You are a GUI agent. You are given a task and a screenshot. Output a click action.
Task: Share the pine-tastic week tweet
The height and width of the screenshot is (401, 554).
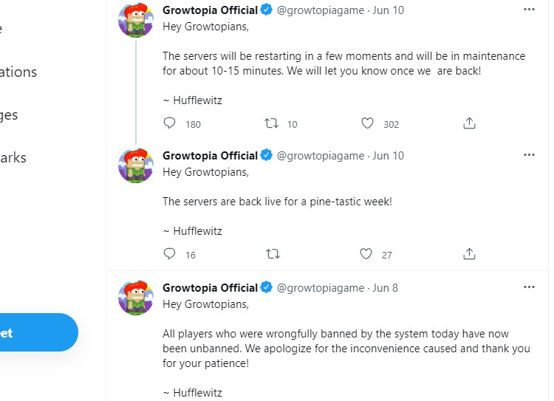[469, 254]
